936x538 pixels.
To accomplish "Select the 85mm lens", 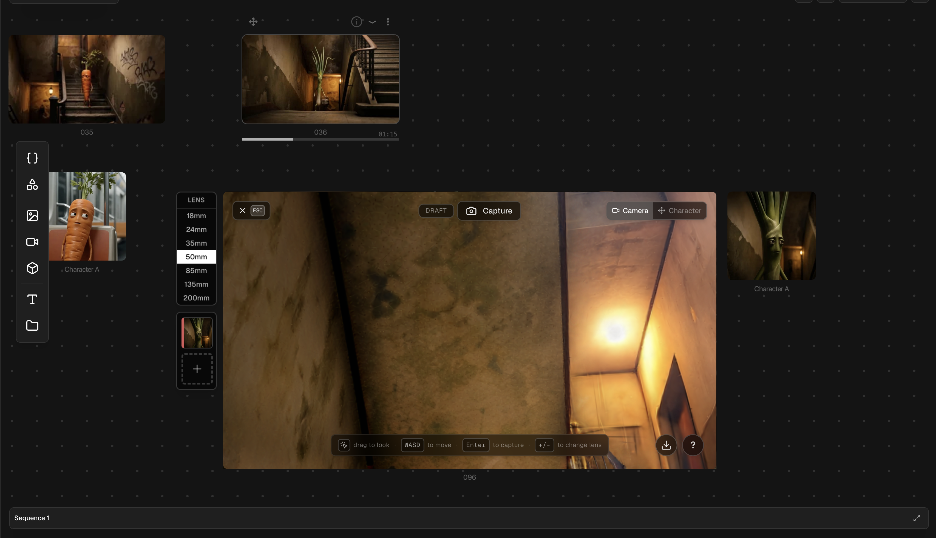I will coord(196,270).
